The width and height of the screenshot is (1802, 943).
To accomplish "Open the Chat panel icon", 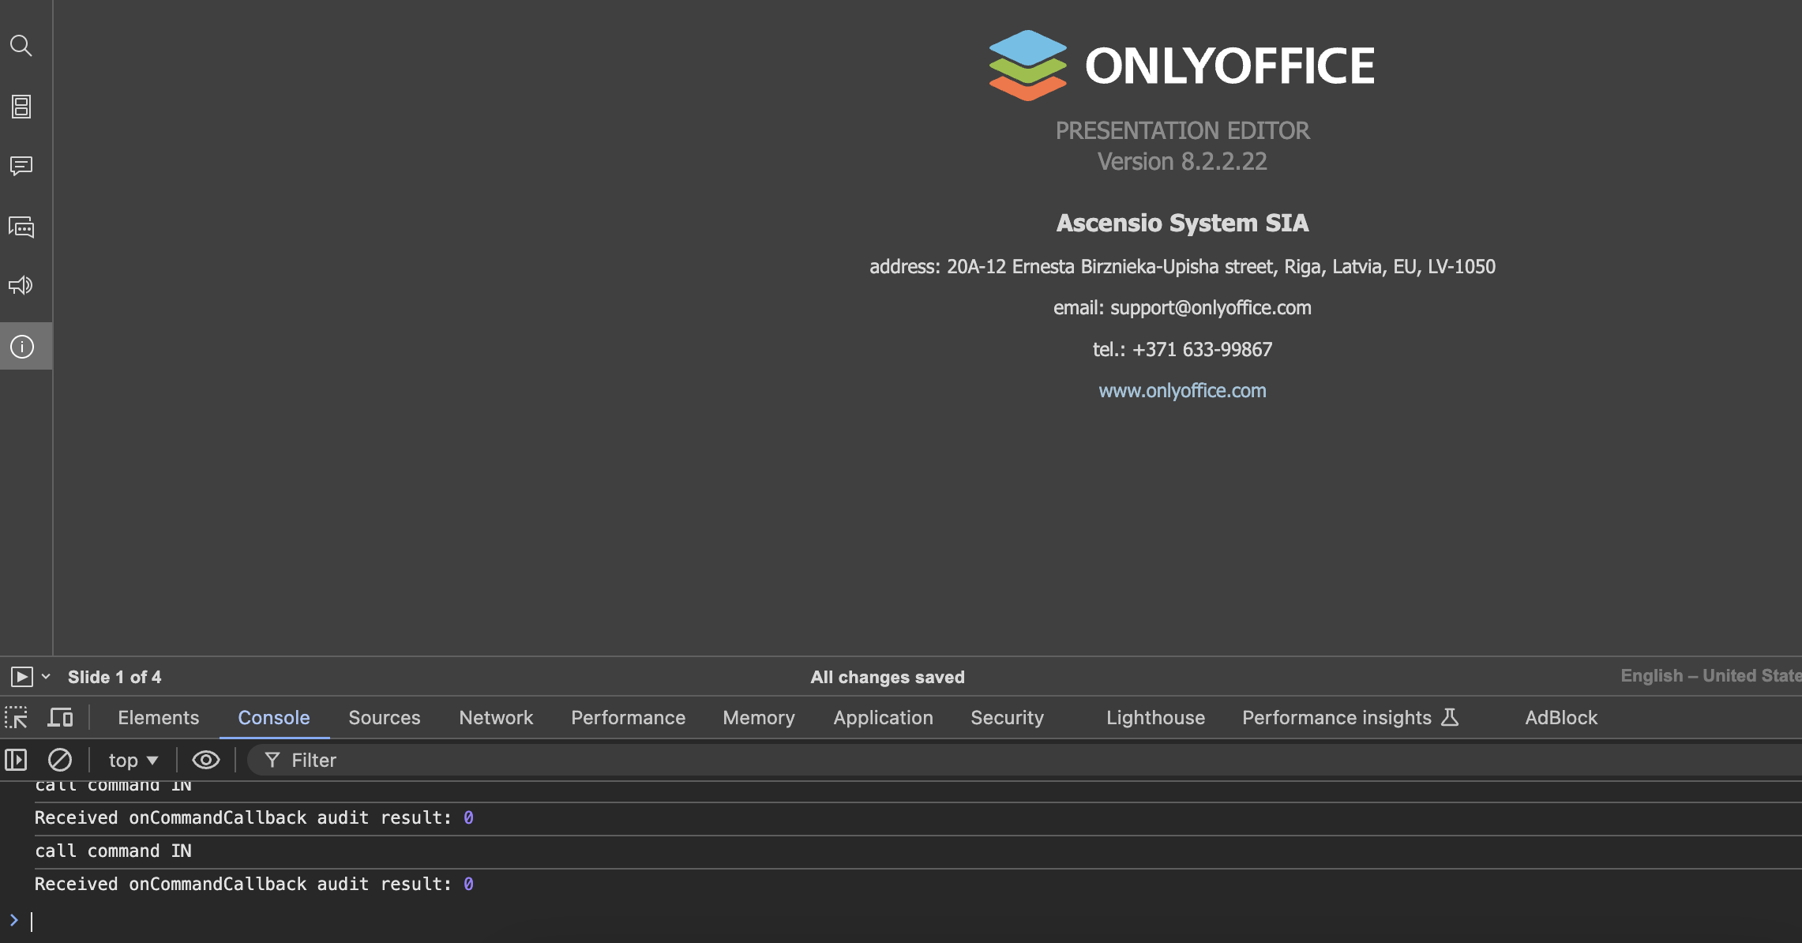I will tap(21, 227).
